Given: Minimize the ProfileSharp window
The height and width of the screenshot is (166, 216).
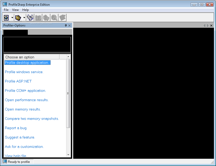Looking at the screenshot, I should (x=194, y=5).
